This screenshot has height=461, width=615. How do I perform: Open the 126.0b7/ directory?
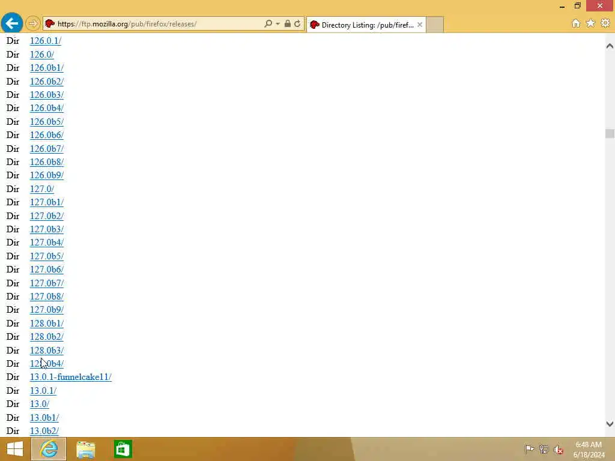coord(47,149)
